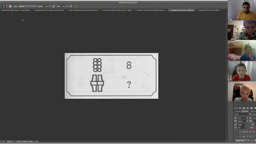Open the Opacity slider arrow

click(x=50, y=6)
